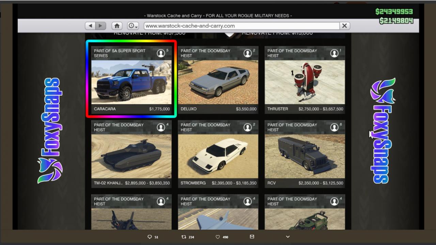The height and width of the screenshot is (245, 436).
Task: Click the retweet icon showing 234
Action: [x=184, y=237]
